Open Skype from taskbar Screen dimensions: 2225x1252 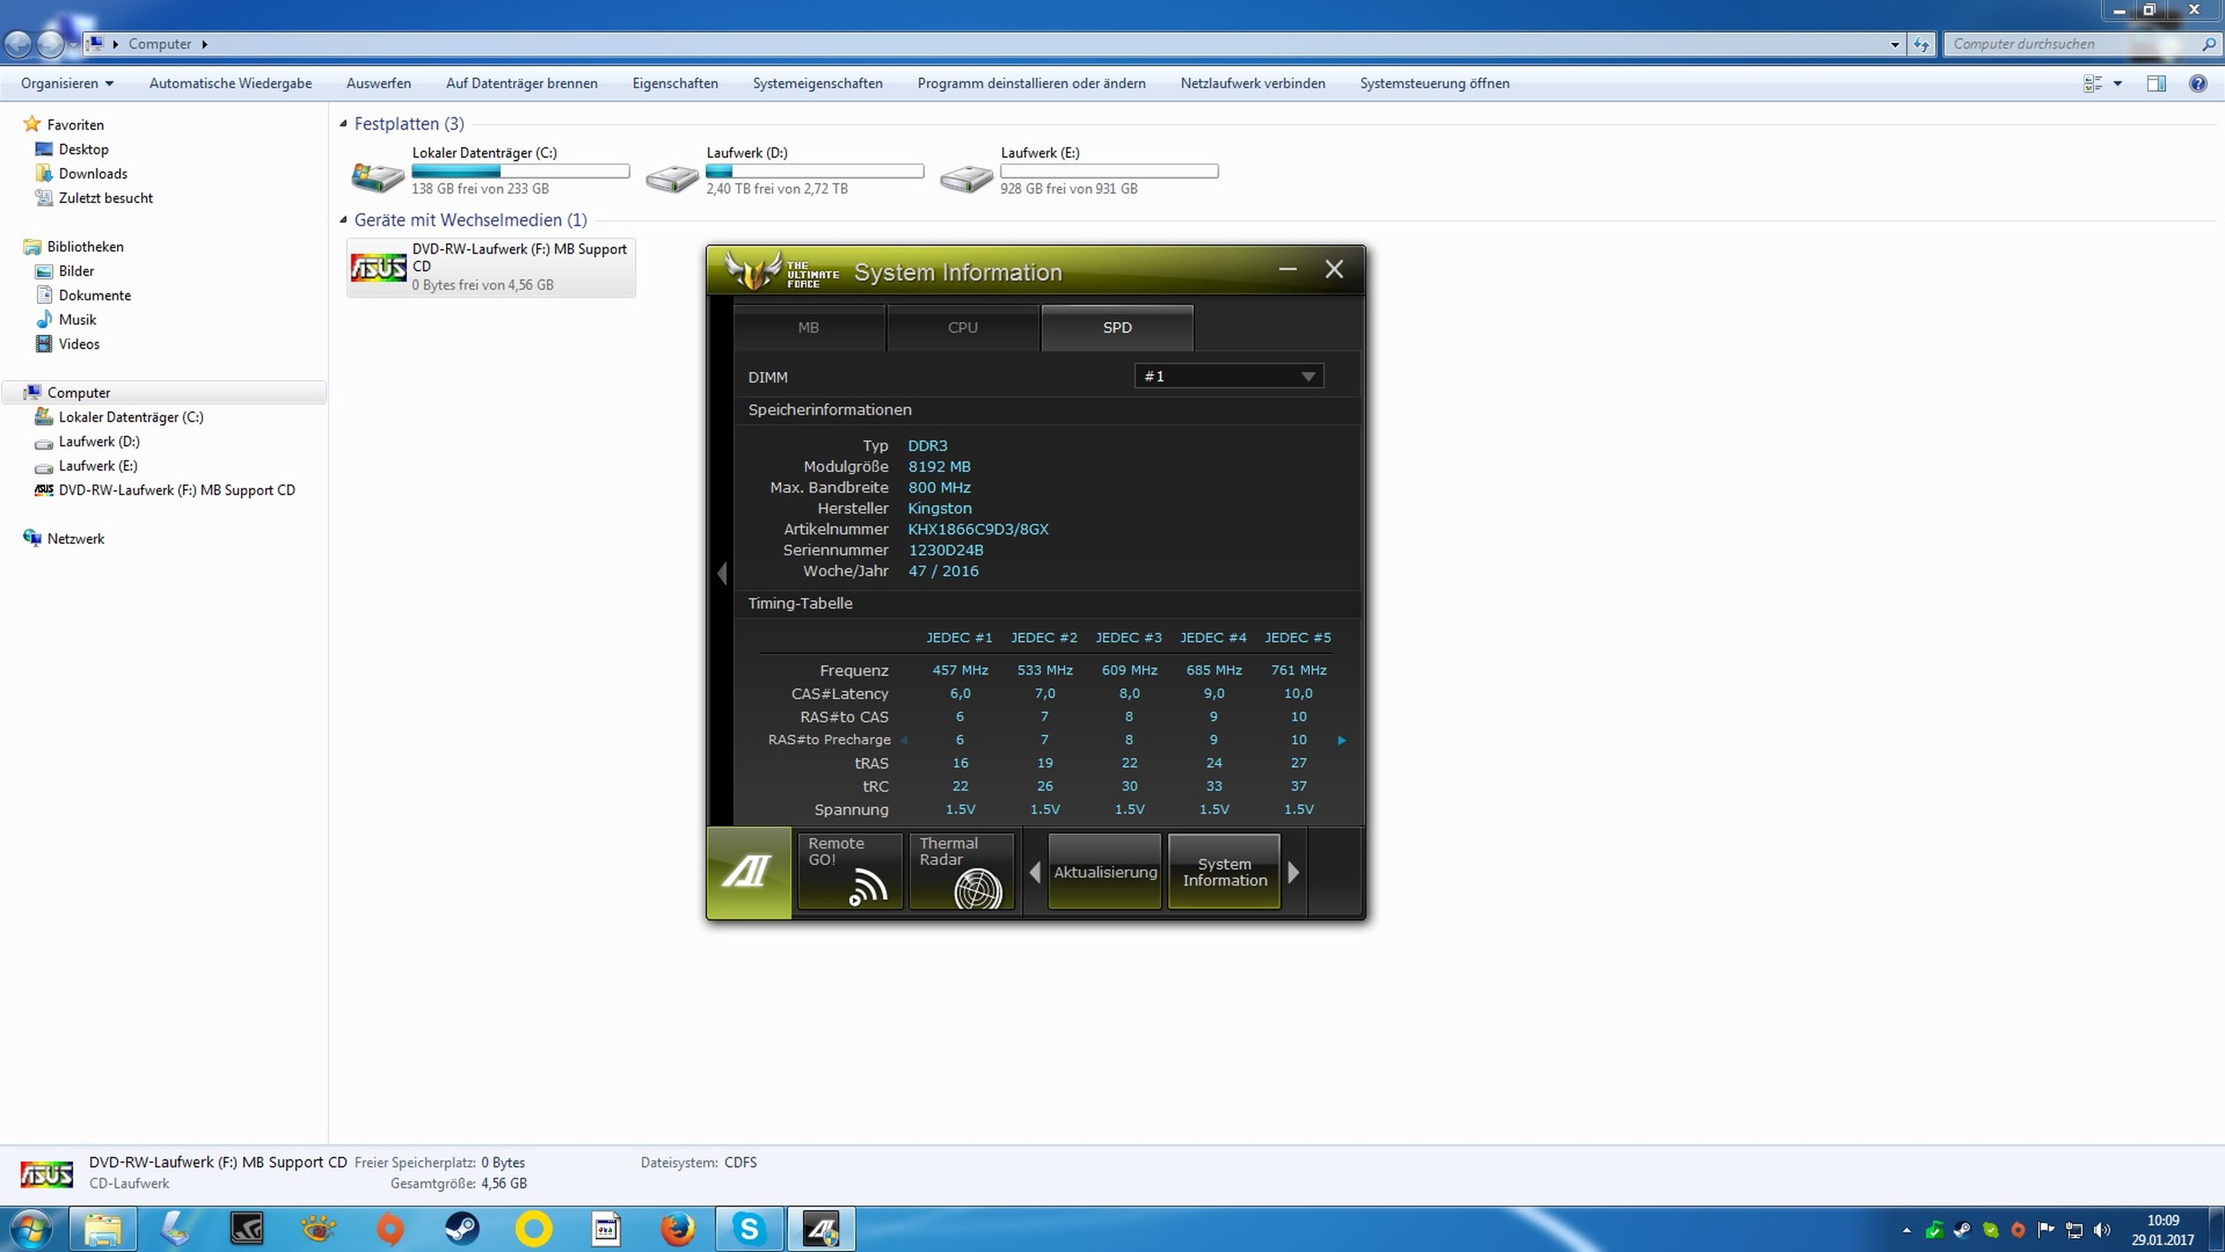(749, 1229)
